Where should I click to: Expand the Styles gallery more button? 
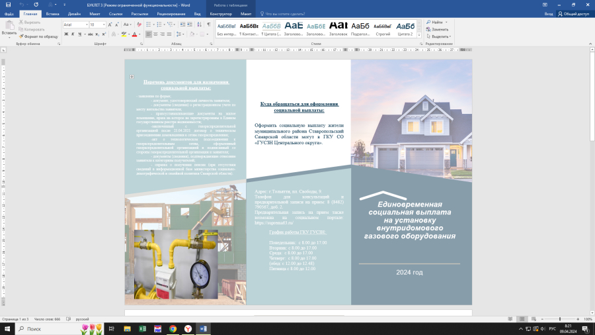(419, 35)
